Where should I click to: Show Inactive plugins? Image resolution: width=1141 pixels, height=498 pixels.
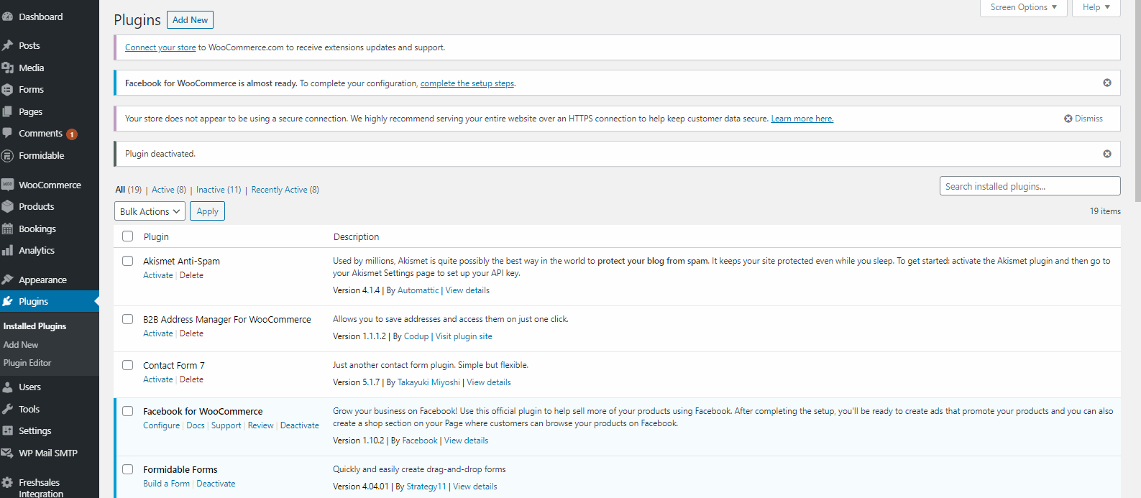219,190
